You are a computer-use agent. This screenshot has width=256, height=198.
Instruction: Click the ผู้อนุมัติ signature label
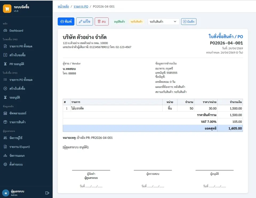point(214,174)
